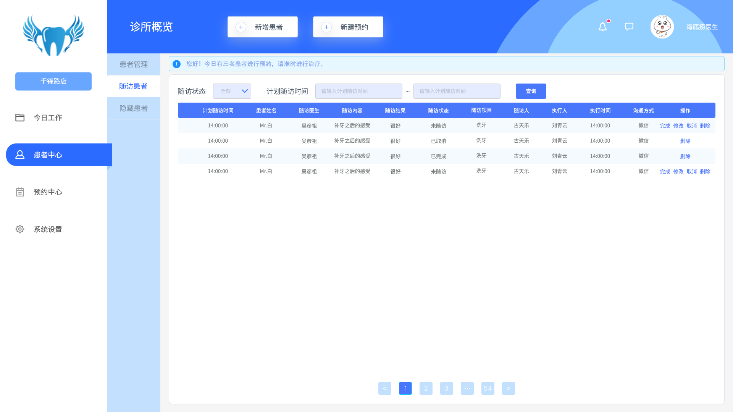733x412 pixels.
Task: Click the pagination ellipsis button
Action: tap(467, 388)
